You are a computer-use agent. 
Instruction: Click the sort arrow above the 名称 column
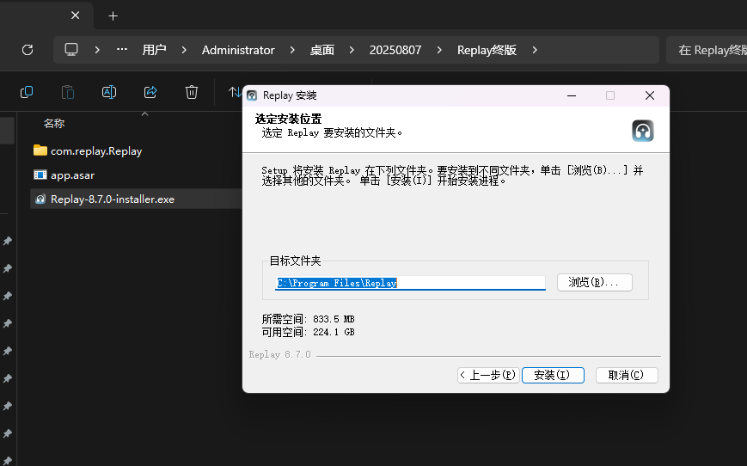(x=144, y=113)
